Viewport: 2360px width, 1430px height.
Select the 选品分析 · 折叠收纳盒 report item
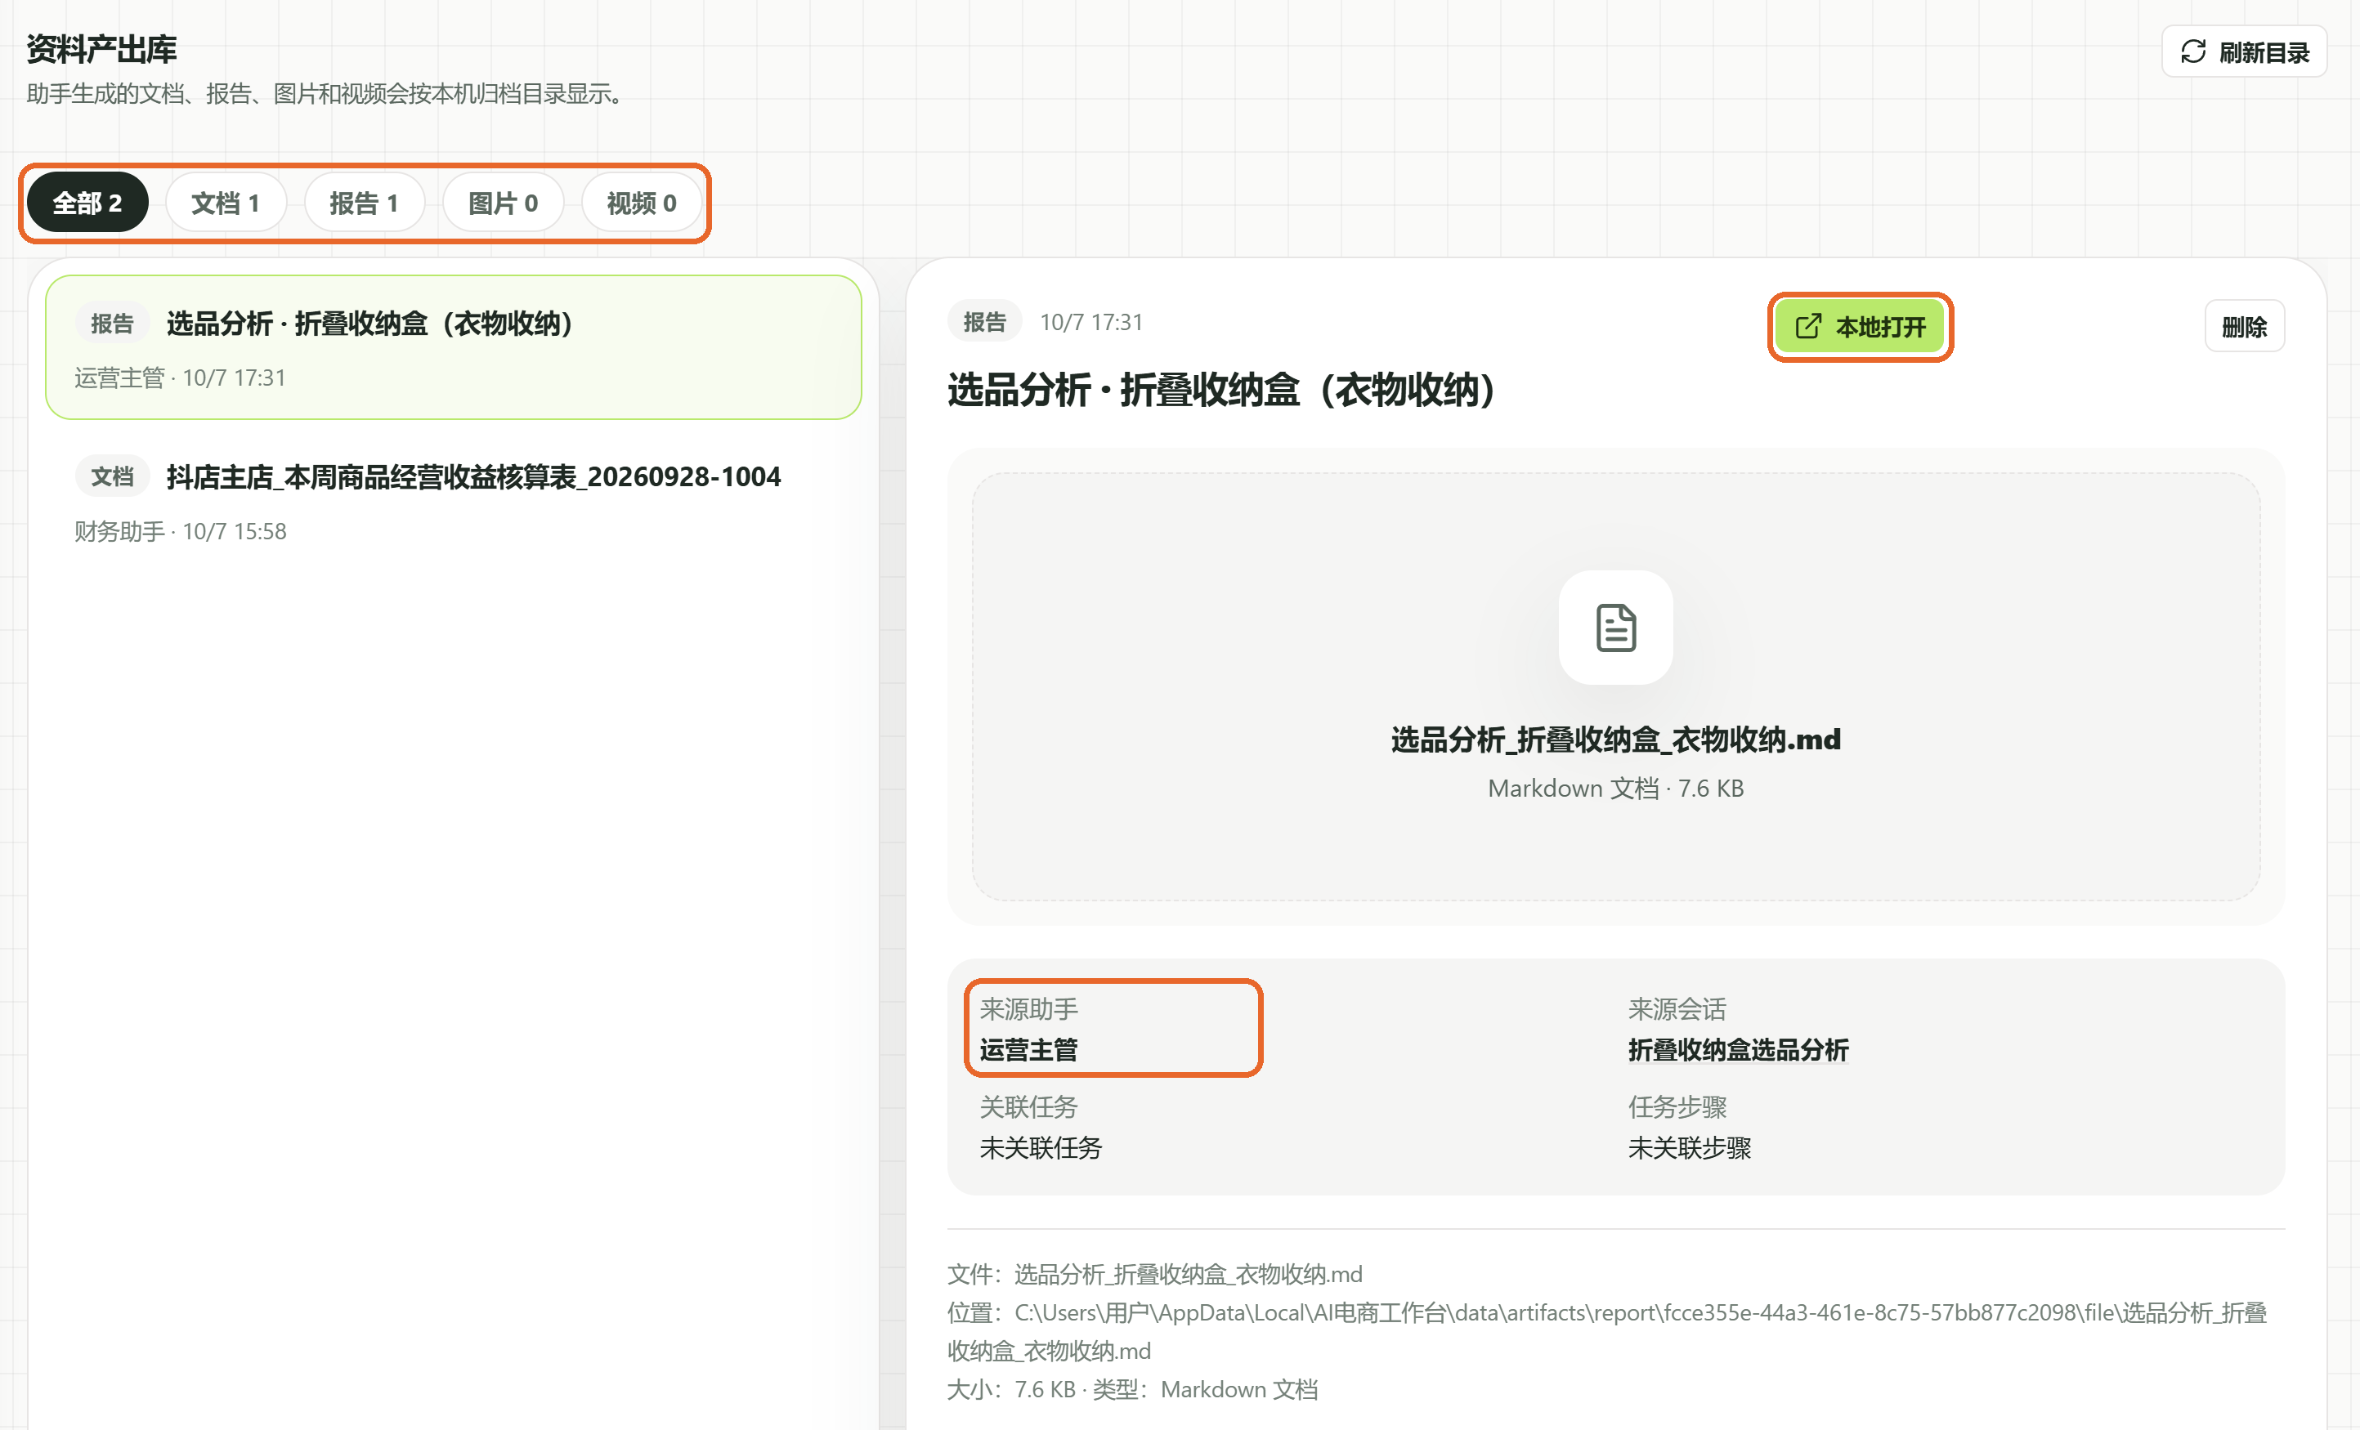[453, 347]
